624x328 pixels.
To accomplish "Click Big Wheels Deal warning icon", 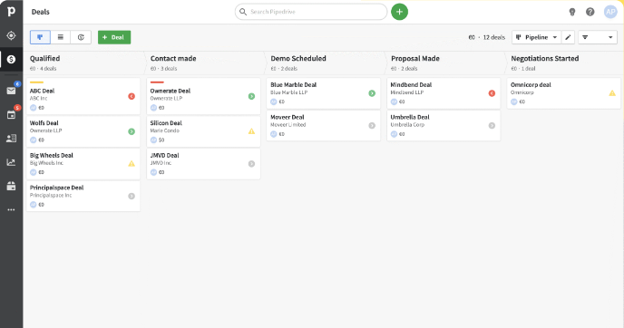I will tap(132, 163).
